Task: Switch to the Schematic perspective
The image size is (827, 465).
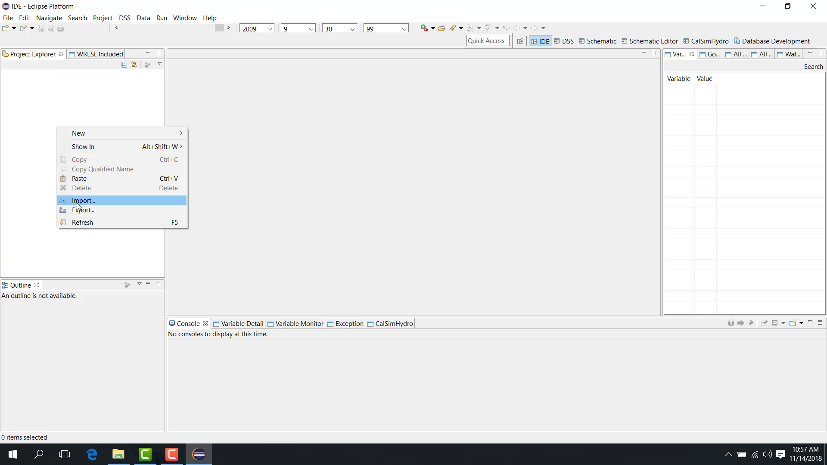Action: pos(597,41)
